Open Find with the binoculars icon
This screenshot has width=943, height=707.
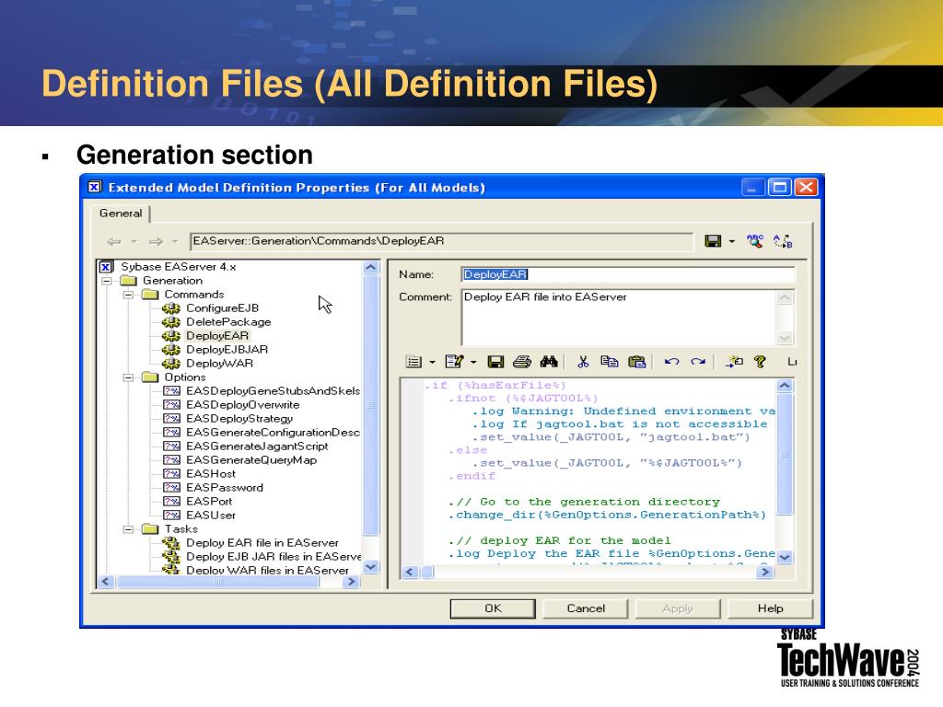click(x=549, y=361)
